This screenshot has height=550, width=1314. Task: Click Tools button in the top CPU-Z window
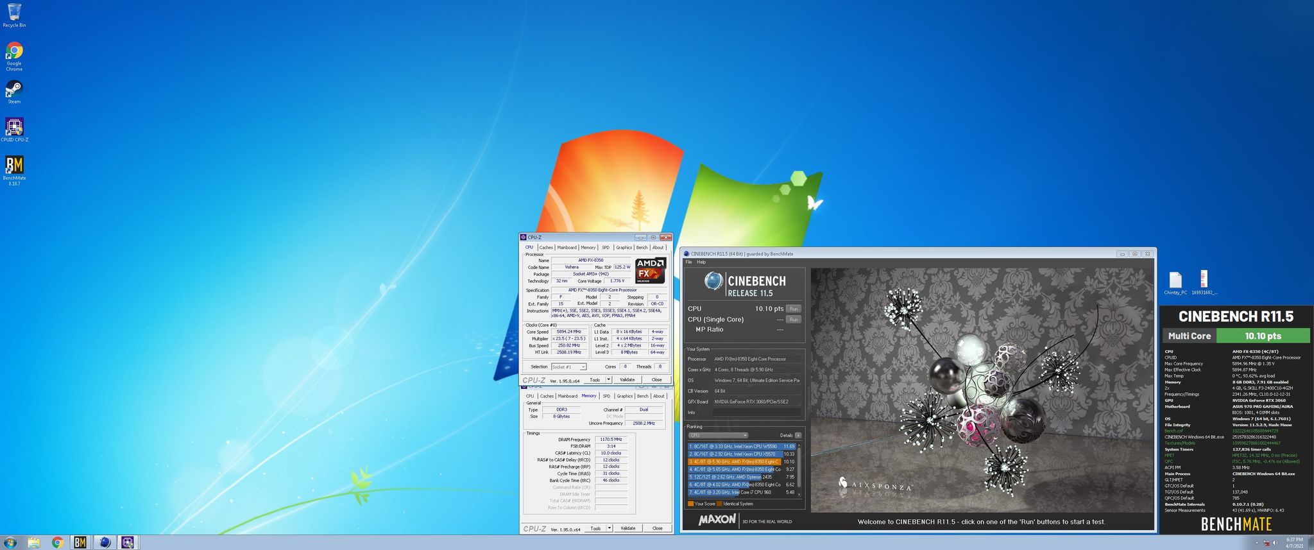[x=595, y=380]
